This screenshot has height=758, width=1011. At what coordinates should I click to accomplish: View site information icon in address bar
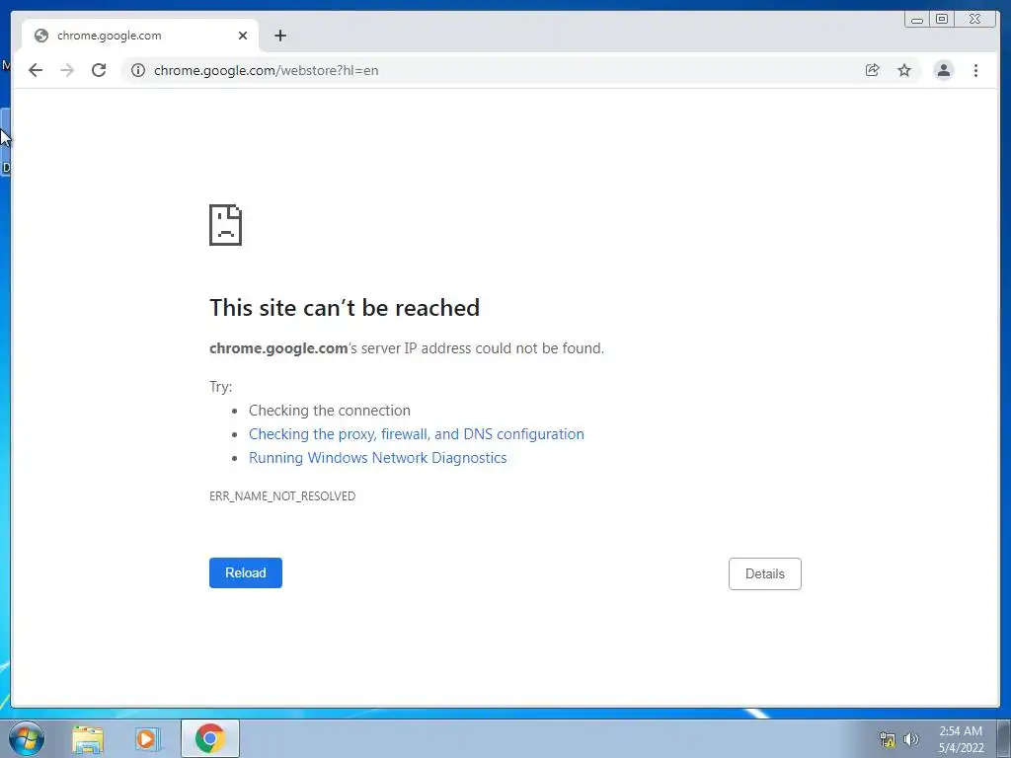coord(138,70)
